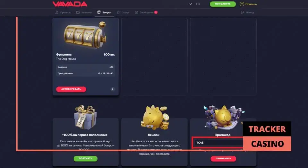Click the wallet balance icon in header

coord(198,4)
